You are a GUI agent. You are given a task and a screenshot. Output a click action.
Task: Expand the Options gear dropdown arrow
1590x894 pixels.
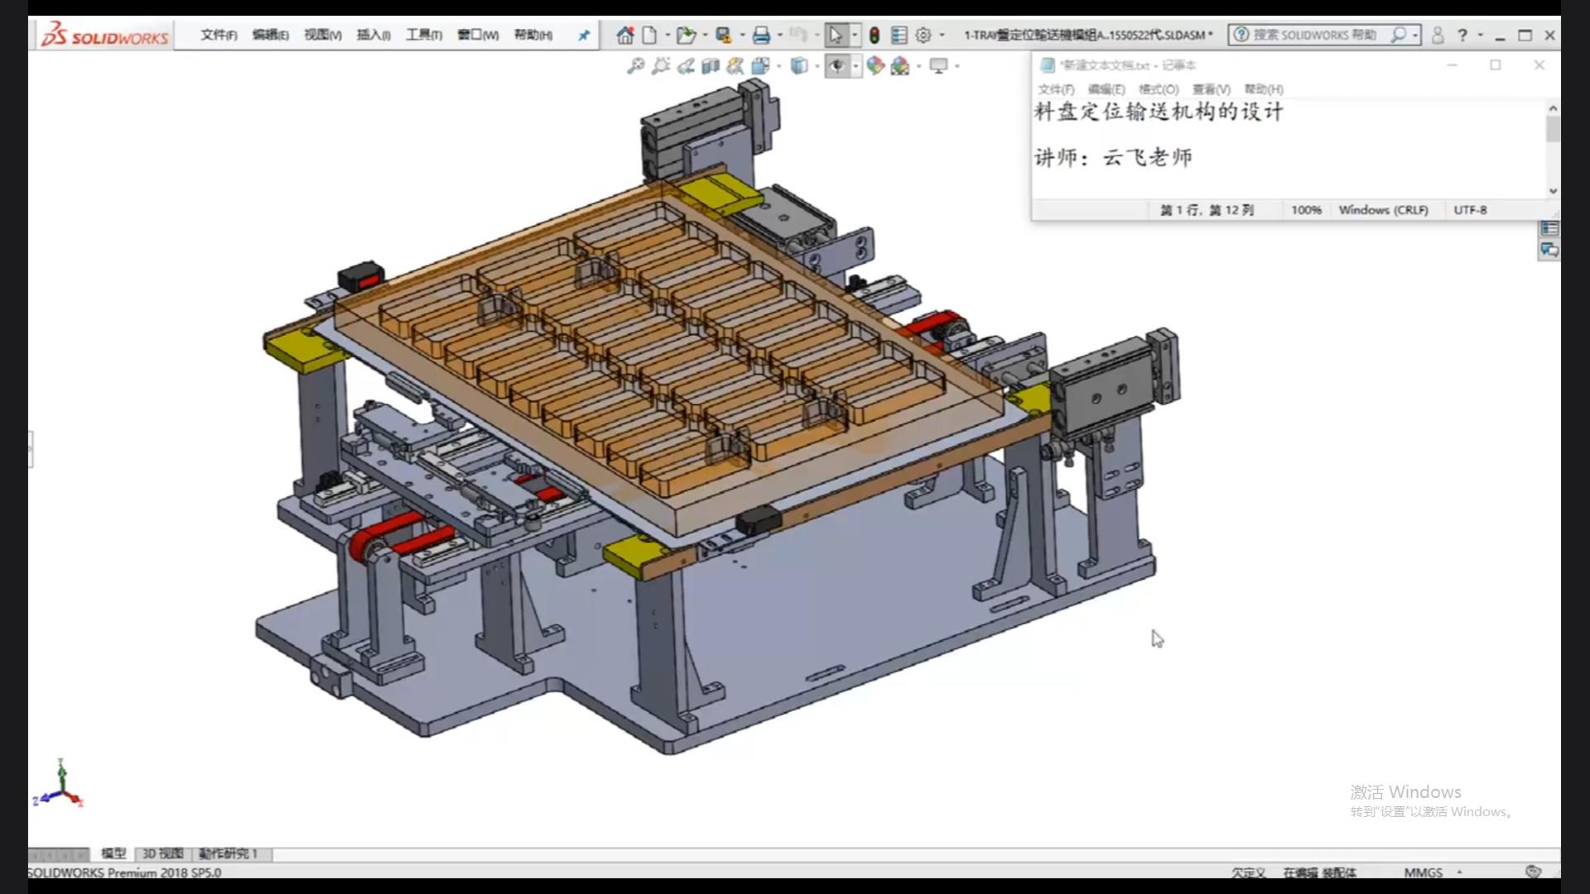click(942, 35)
